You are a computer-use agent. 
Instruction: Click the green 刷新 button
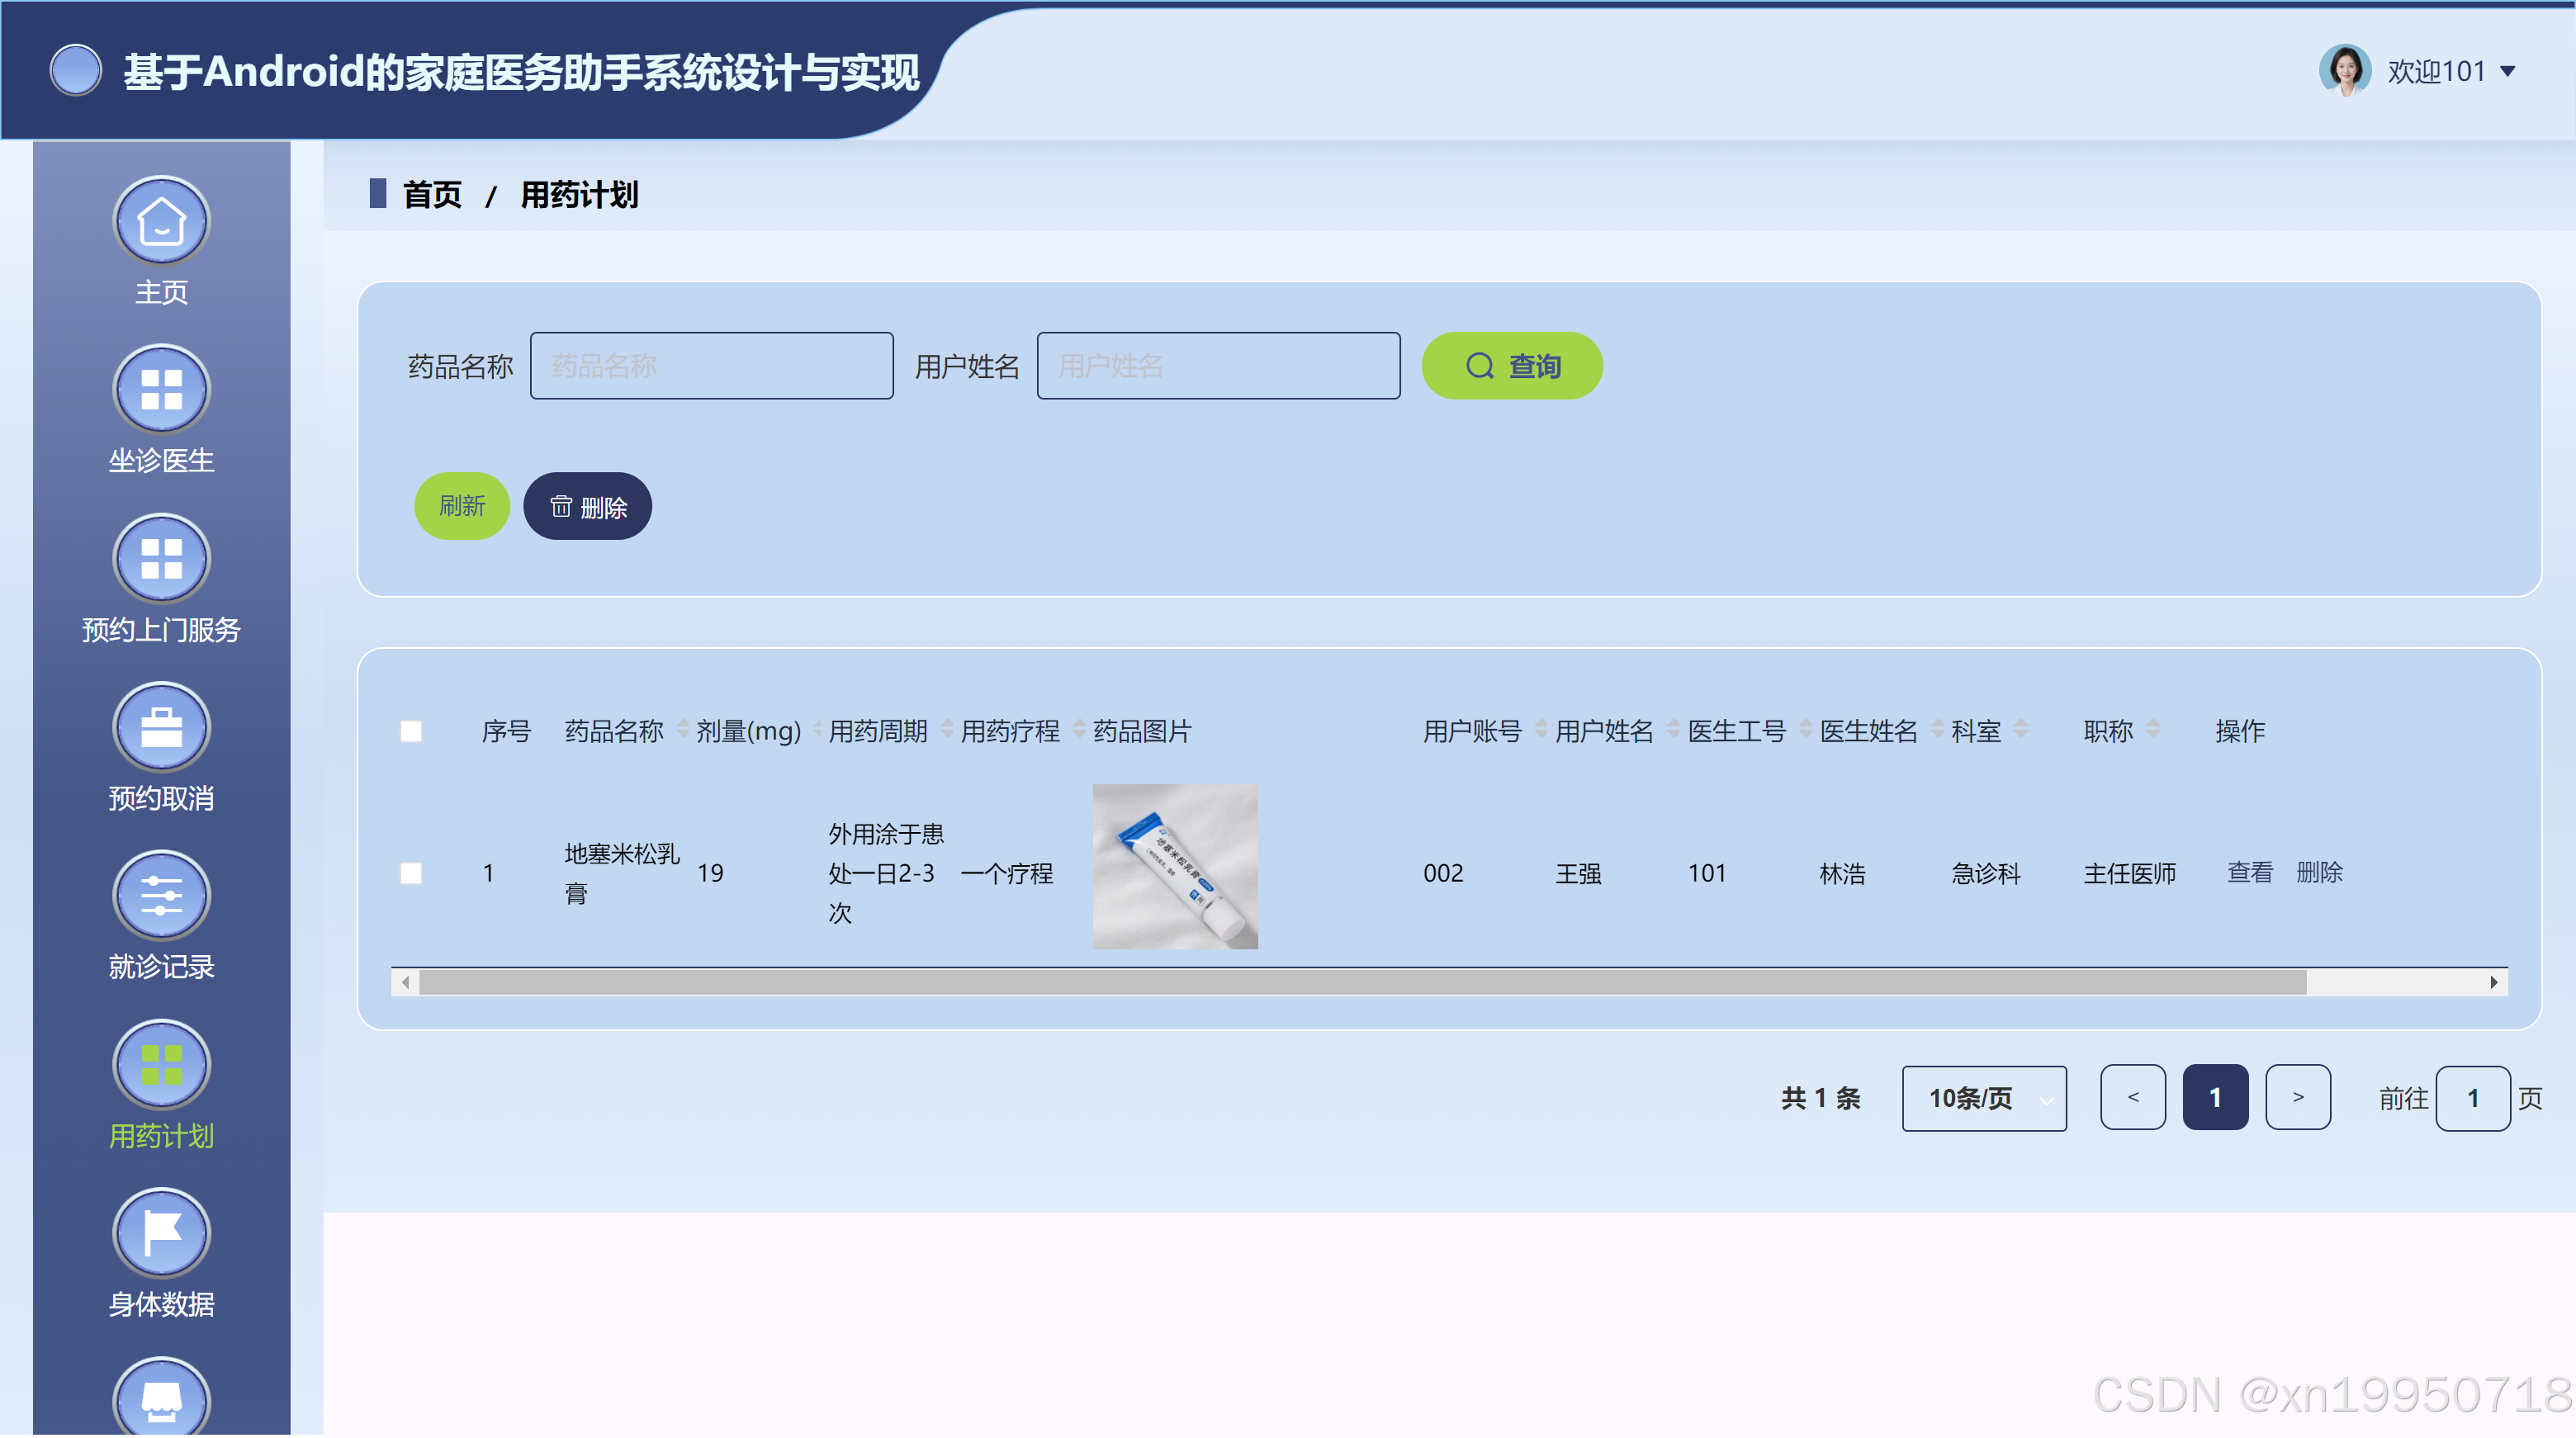point(462,506)
